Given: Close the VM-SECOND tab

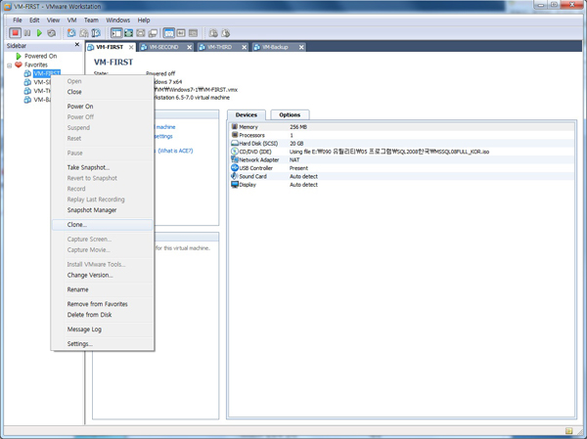Looking at the screenshot, I should tap(190, 47).
